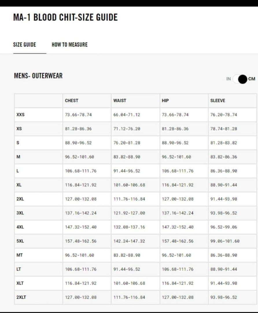Select the M size row label
The width and height of the screenshot is (258, 313).
pyautogui.click(x=18, y=157)
